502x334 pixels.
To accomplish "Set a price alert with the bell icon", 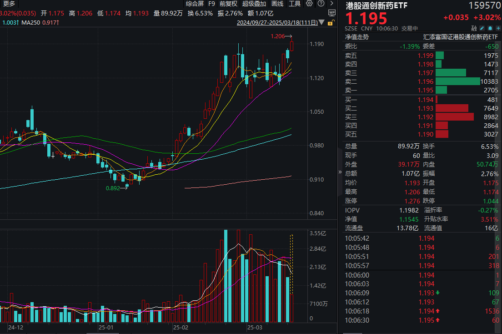I will point(490,28).
